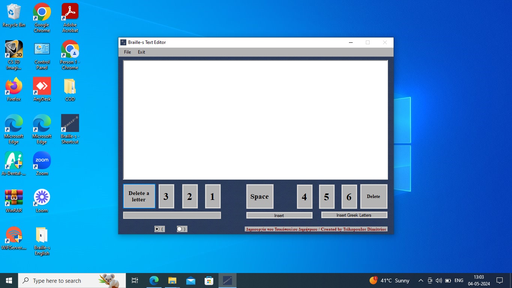Select the close parenthesis radio button
This screenshot has width=512, height=288.
coord(180,229)
